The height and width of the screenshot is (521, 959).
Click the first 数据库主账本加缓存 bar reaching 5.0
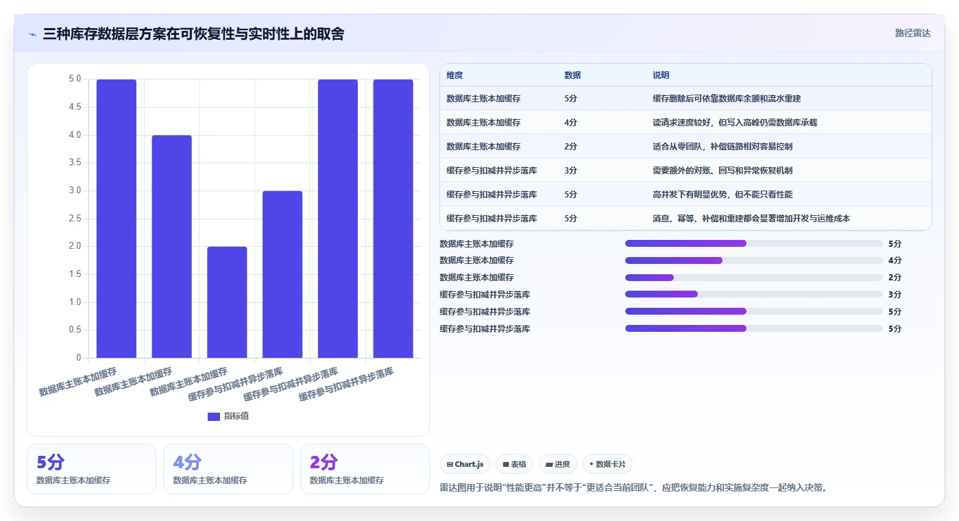click(x=117, y=219)
